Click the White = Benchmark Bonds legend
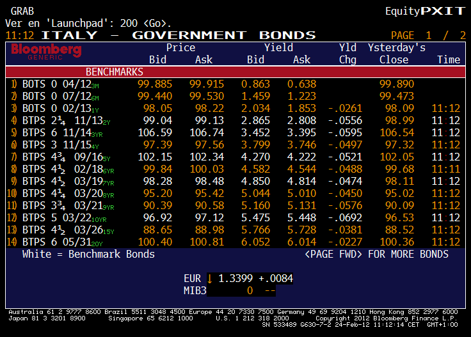This screenshot has width=471, height=337. tap(88, 254)
